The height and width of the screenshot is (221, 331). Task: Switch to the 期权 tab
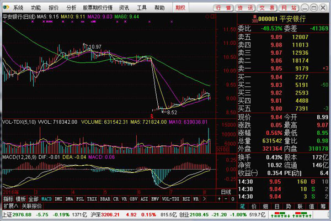pyautogui.click(x=180, y=8)
